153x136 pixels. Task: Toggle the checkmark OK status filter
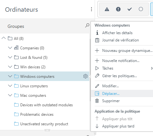coord(130,9)
